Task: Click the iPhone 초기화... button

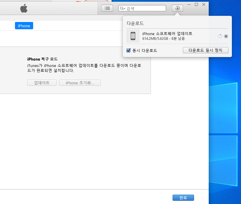Action: click(x=80, y=83)
